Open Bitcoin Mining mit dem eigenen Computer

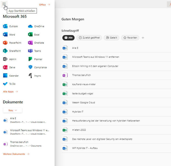[116, 66]
